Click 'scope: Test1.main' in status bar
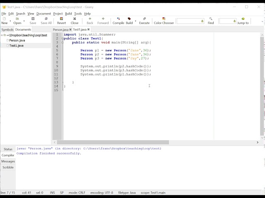 click(x=153, y=193)
